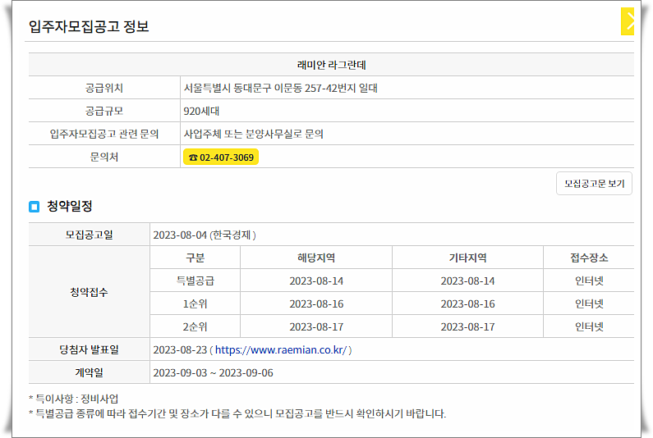Select the 문의처 row label
The height and width of the screenshot is (438, 653).
(104, 157)
